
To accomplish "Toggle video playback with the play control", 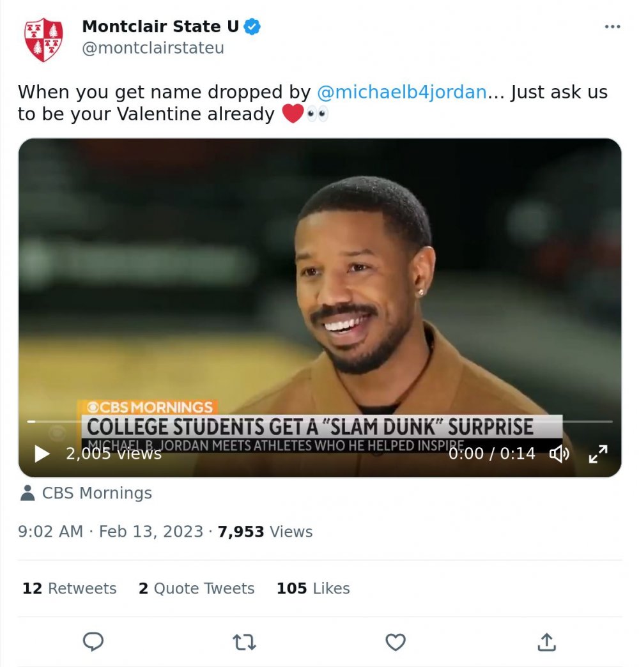I will [x=41, y=454].
